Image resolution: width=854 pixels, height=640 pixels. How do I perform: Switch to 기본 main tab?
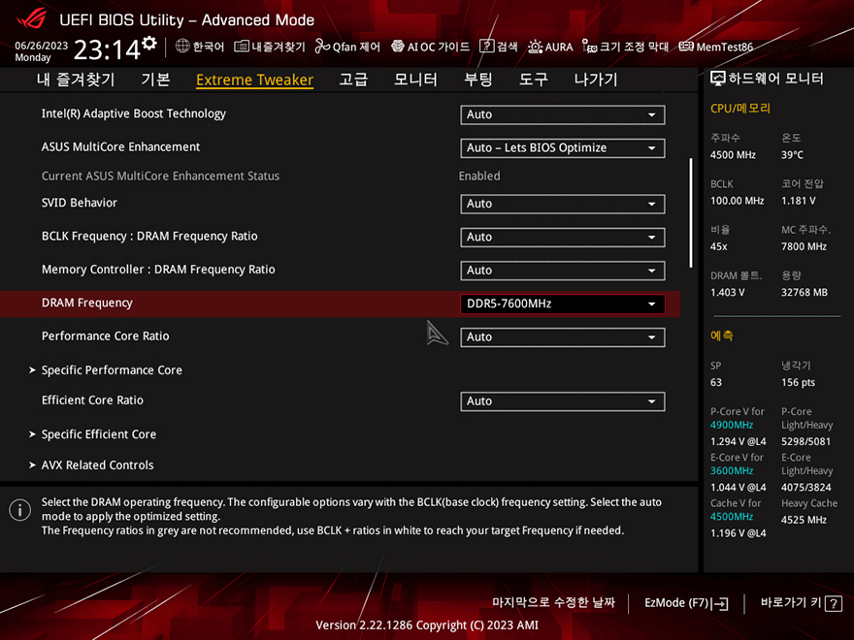156,80
